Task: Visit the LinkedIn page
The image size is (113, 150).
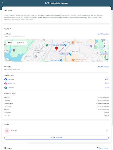Action: [x=107, y=88]
